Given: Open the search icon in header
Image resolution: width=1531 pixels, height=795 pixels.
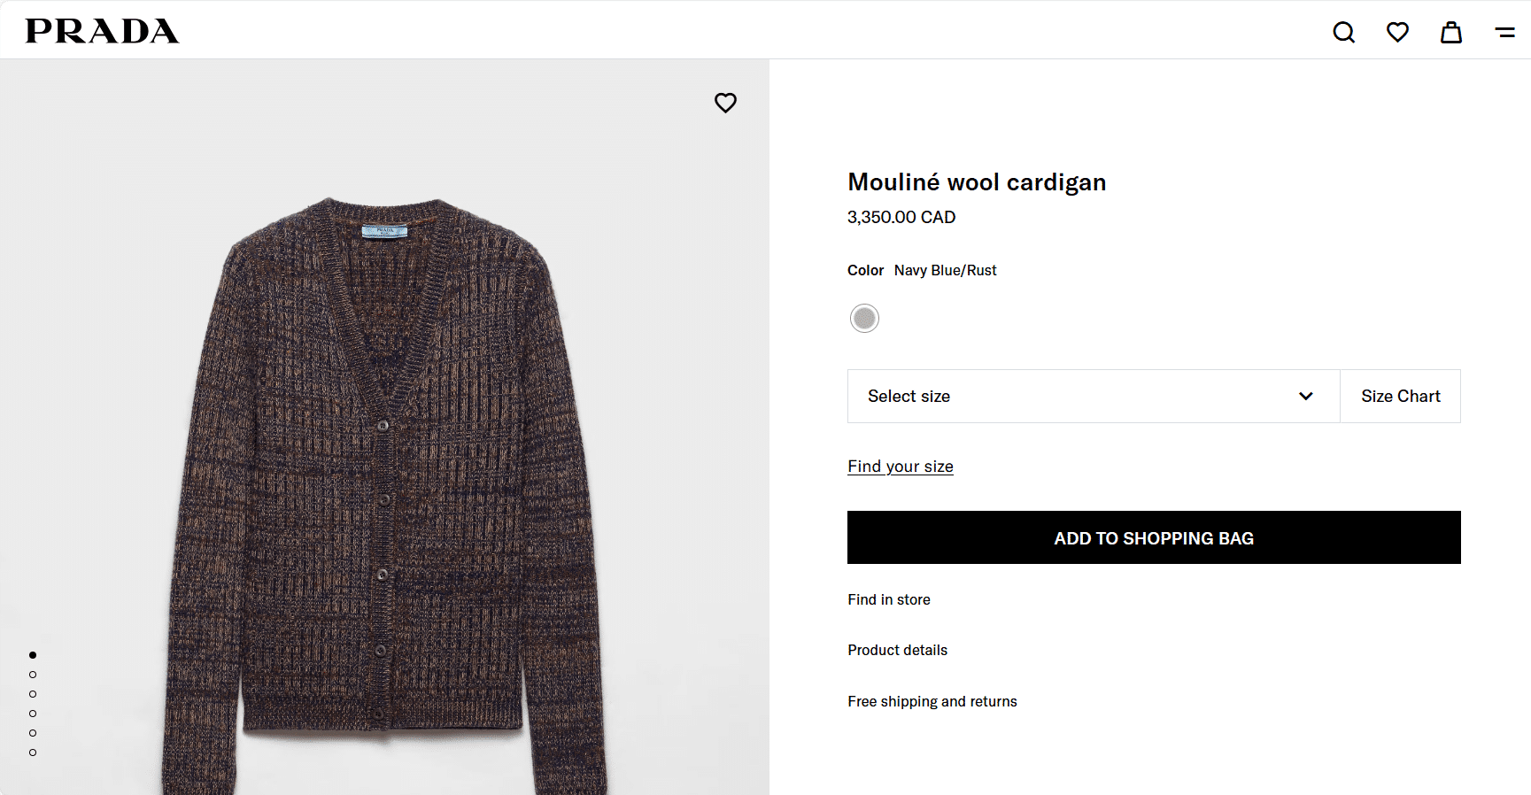Looking at the screenshot, I should [x=1343, y=33].
